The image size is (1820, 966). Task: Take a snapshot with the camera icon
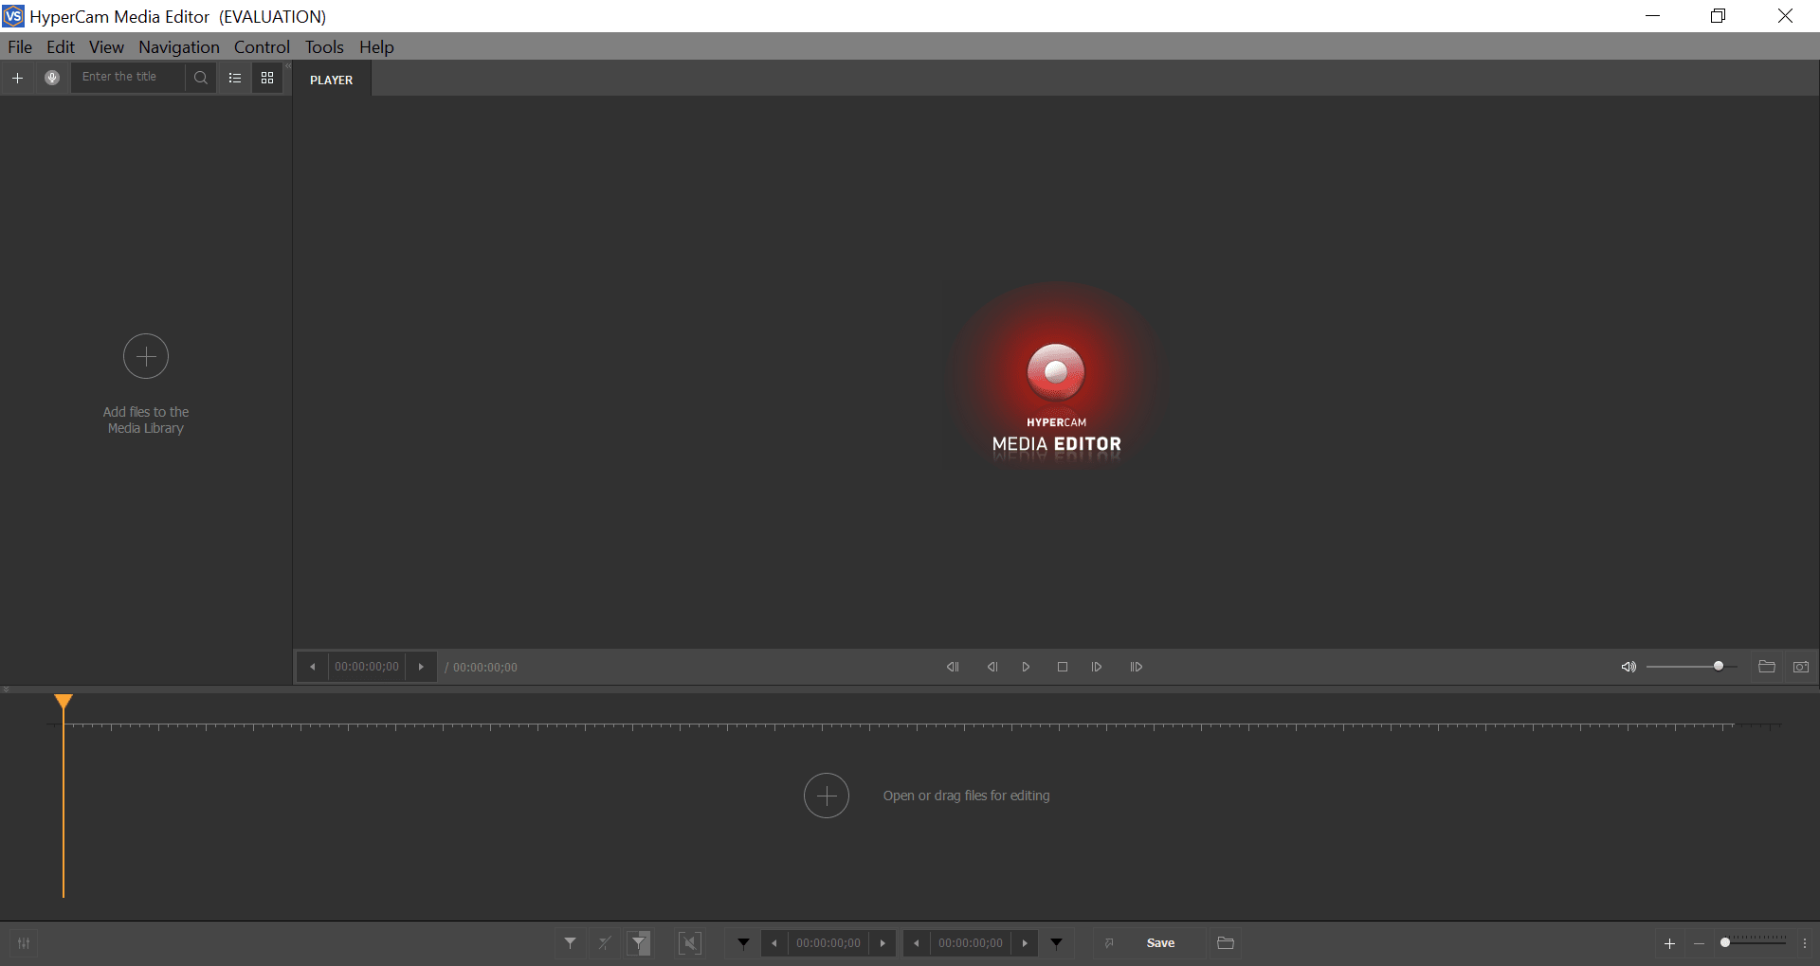[x=1801, y=667]
